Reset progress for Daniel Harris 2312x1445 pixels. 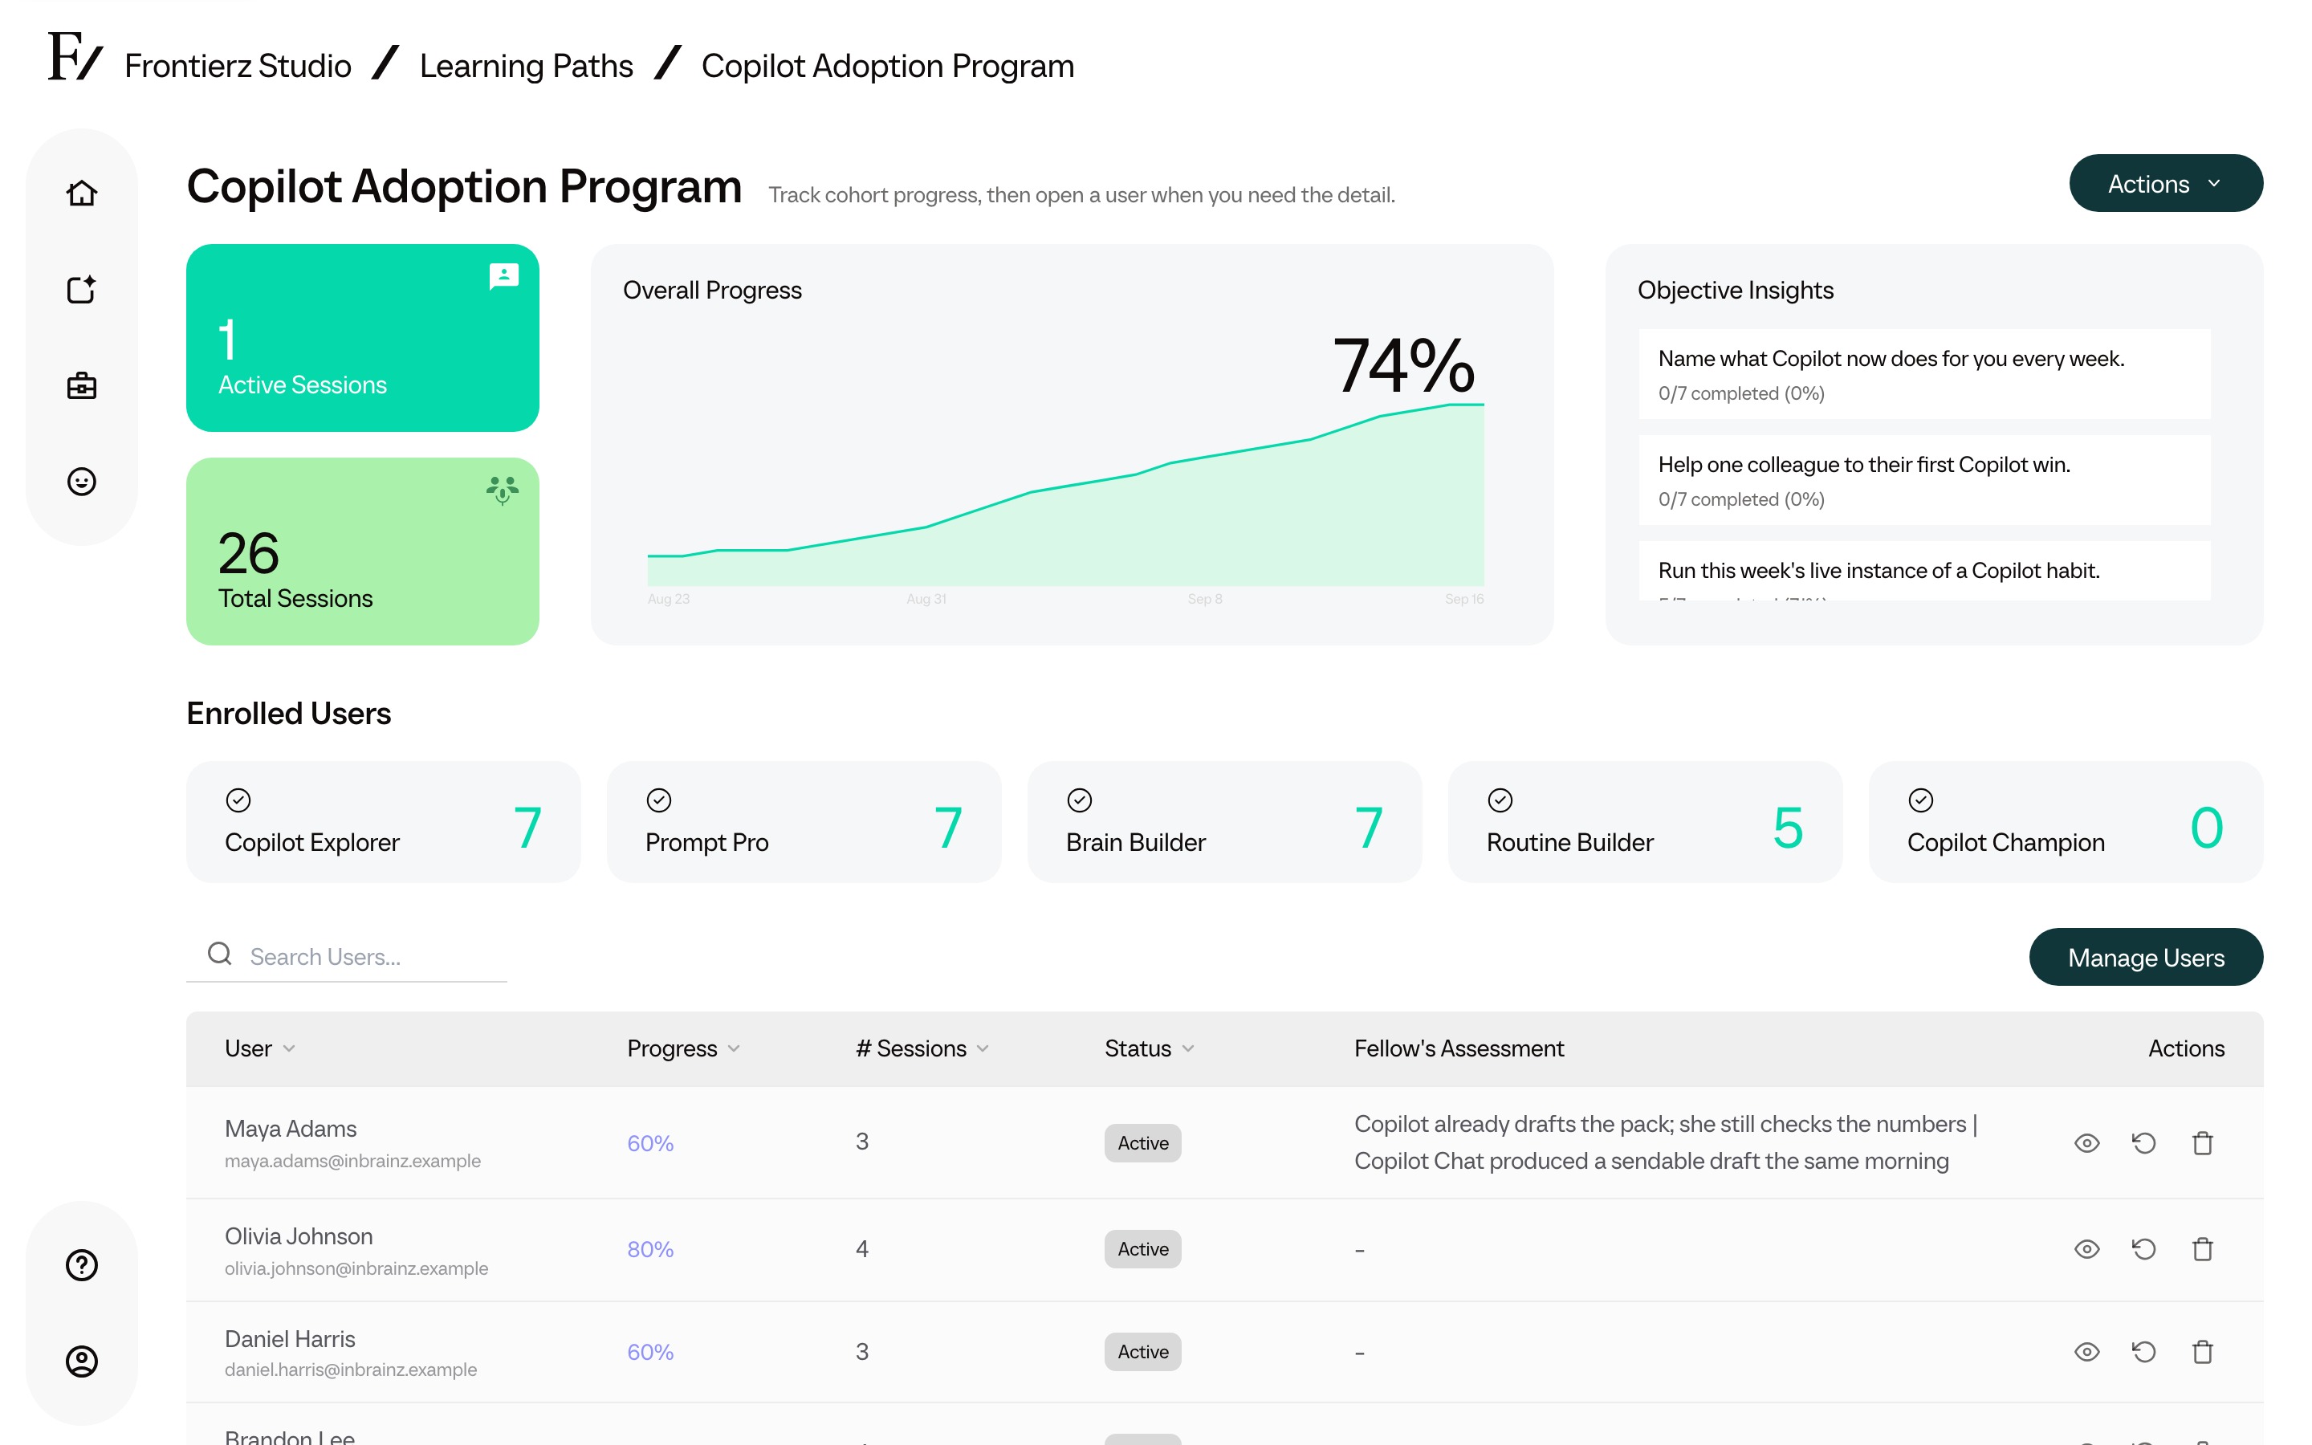pyautogui.click(x=2144, y=1351)
